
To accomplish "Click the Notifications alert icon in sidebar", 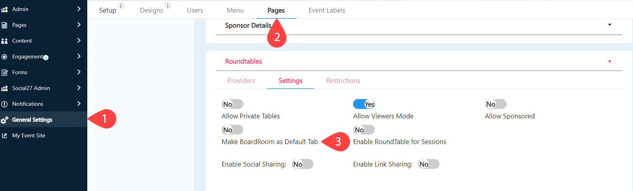I will click(x=4, y=104).
